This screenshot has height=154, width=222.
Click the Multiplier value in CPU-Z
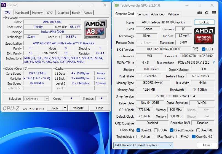pyautogui.click(x=37, y=78)
